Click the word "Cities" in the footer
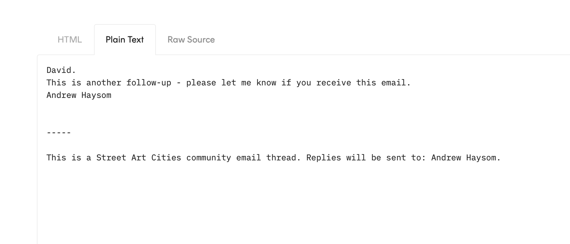This screenshot has width=570, height=244. tap(166, 158)
